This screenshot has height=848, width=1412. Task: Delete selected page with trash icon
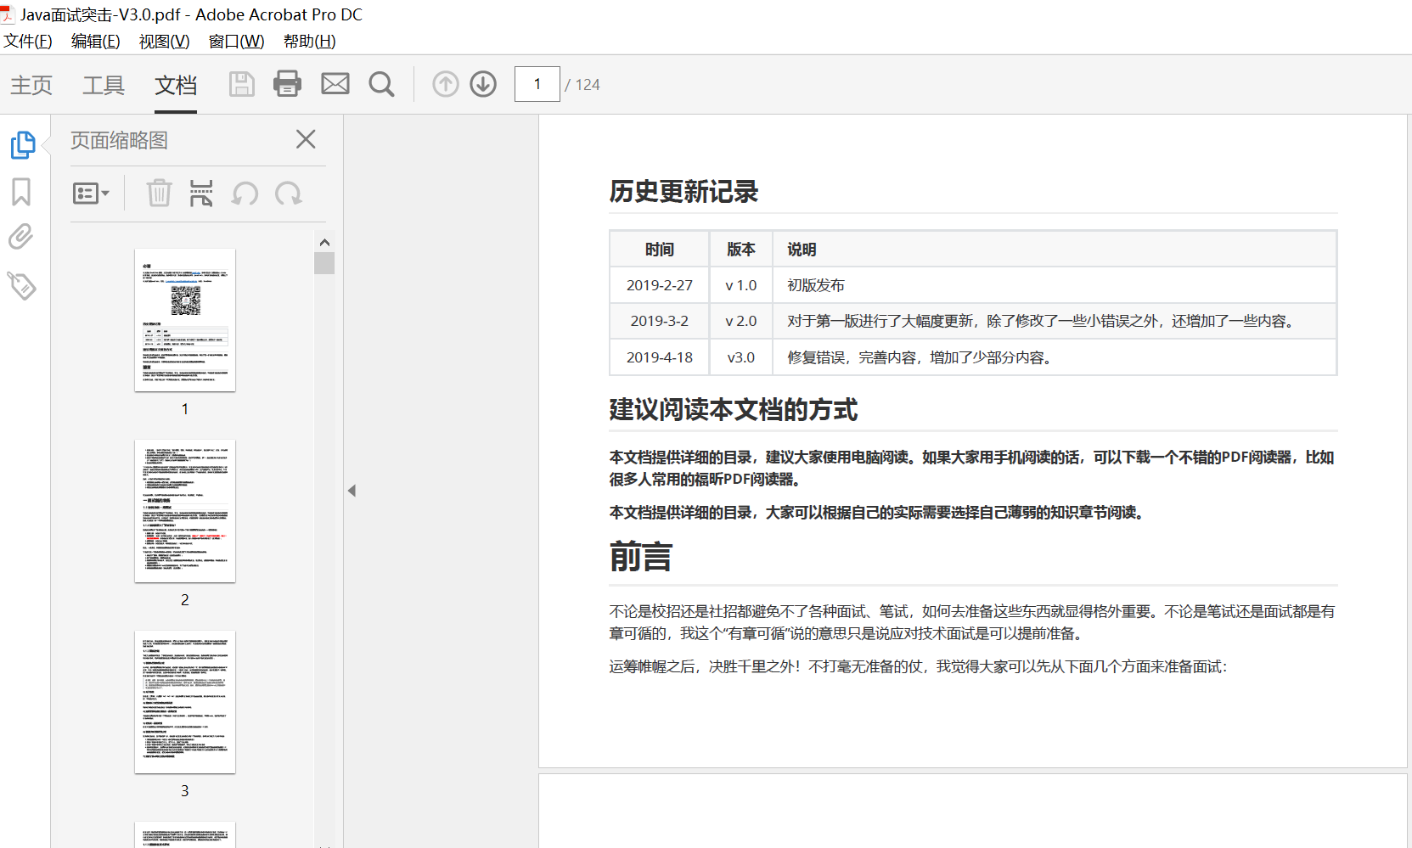coord(159,194)
